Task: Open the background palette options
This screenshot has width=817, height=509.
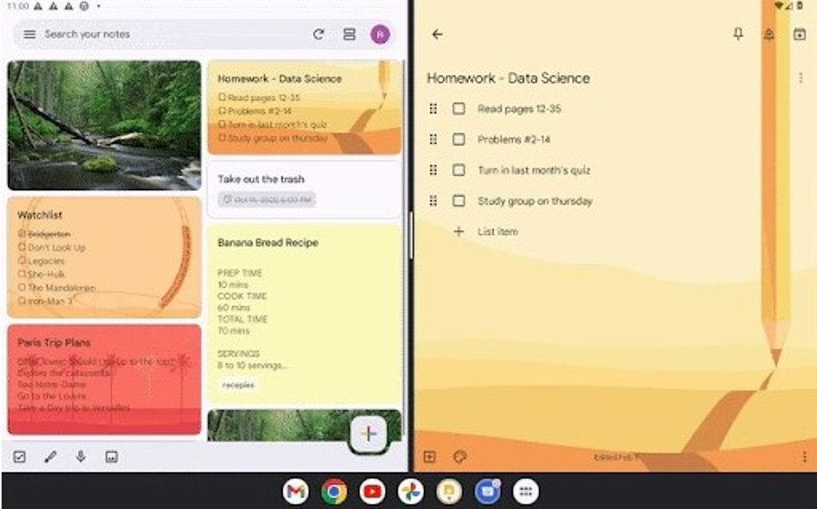Action: (x=460, y=457)
